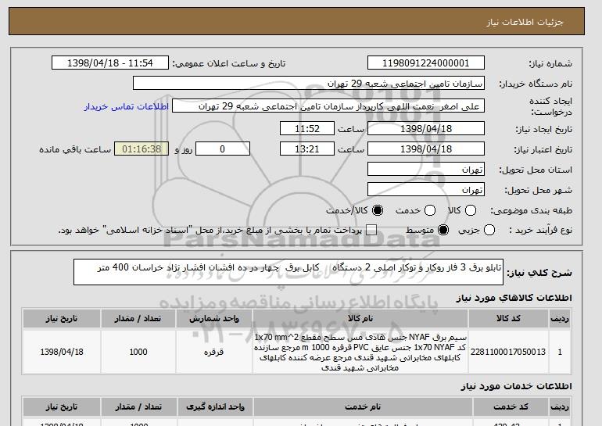Click the remaining days field showing 0
602x426 pixels.
tap(223, 149)
